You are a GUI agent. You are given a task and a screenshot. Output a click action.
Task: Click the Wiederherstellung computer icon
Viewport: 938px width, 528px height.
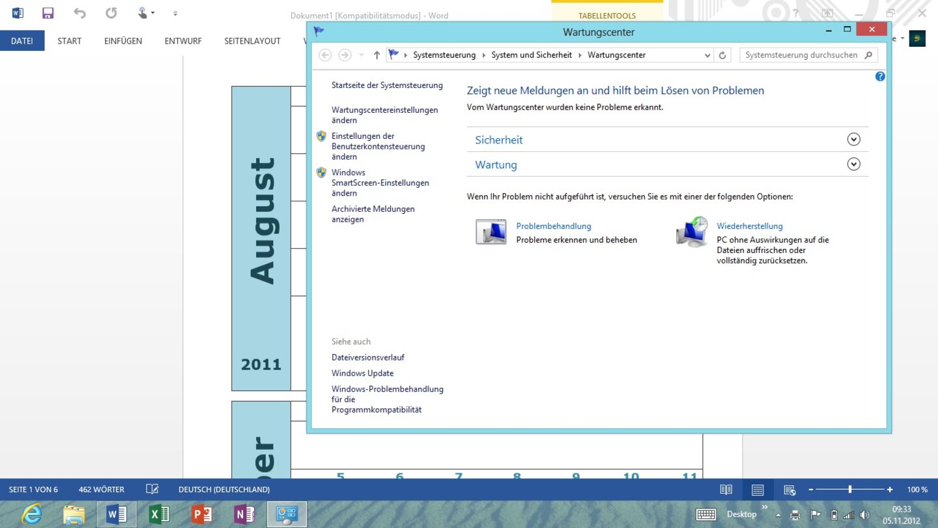(x=692, y=232)
